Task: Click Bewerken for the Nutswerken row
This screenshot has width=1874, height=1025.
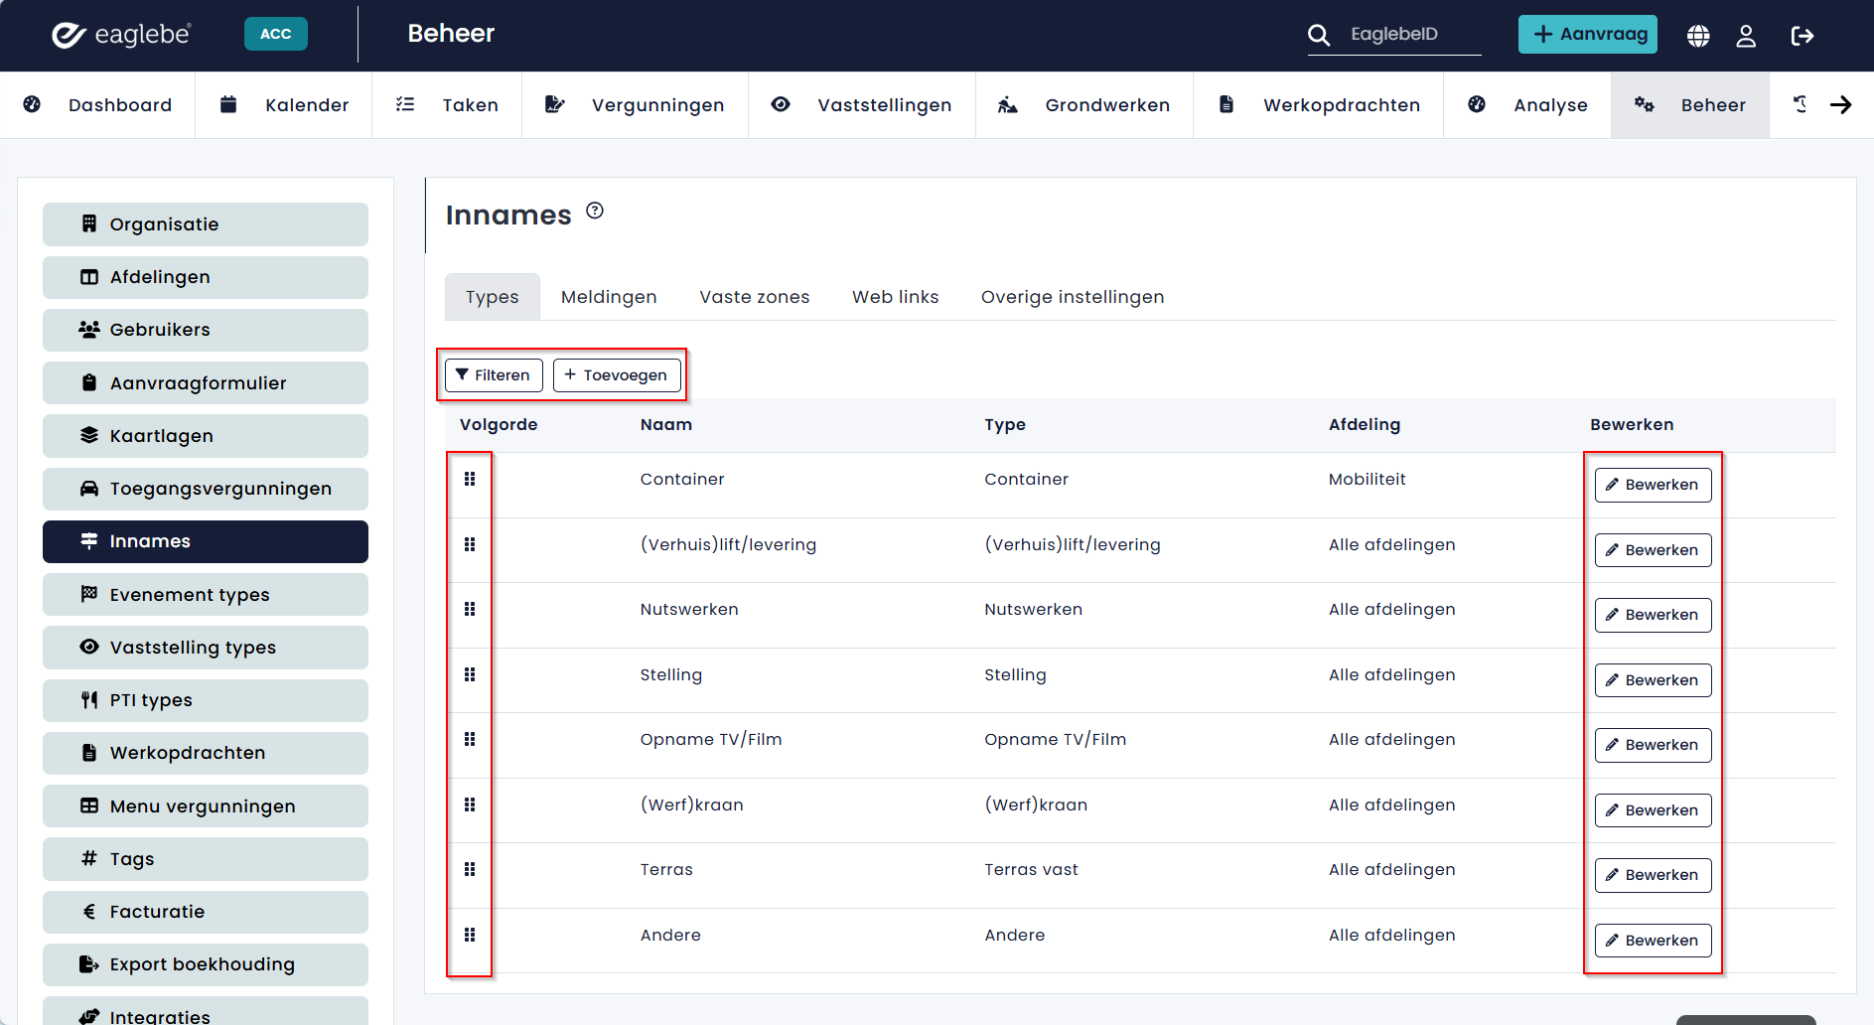Action: tap(1653, 615)
